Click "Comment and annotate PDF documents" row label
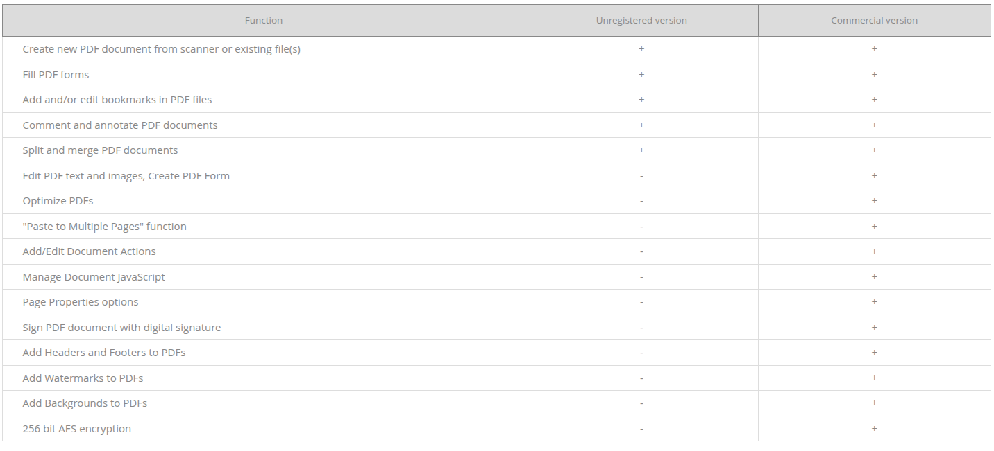The height and width of the screenshot is (451, 994). click(120, 125)
